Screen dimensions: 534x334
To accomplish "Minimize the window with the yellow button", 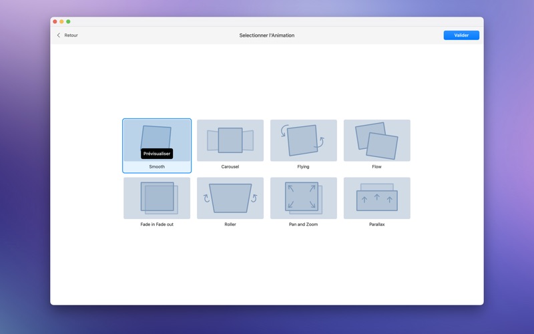I will 61,21.
